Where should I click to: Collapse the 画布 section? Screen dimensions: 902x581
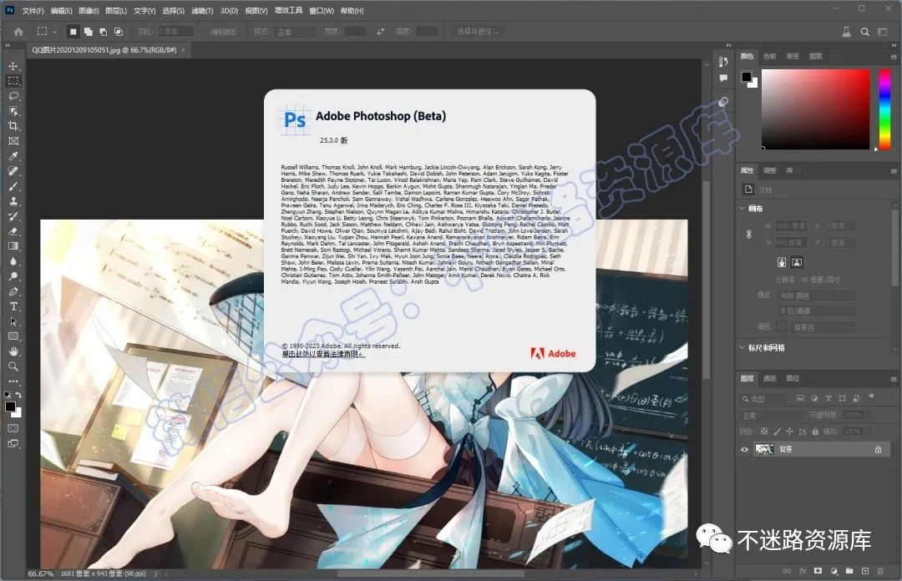742,208
